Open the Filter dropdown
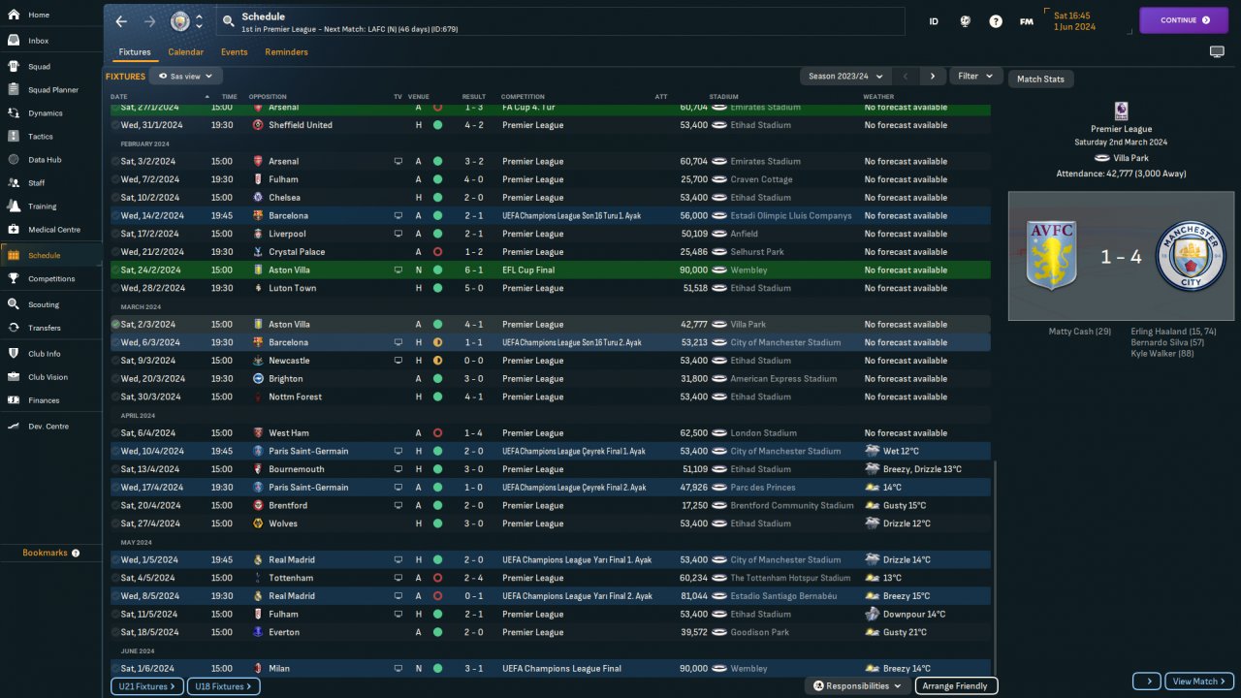Screen dimensions: 1241x698 [x=975, y=76]
